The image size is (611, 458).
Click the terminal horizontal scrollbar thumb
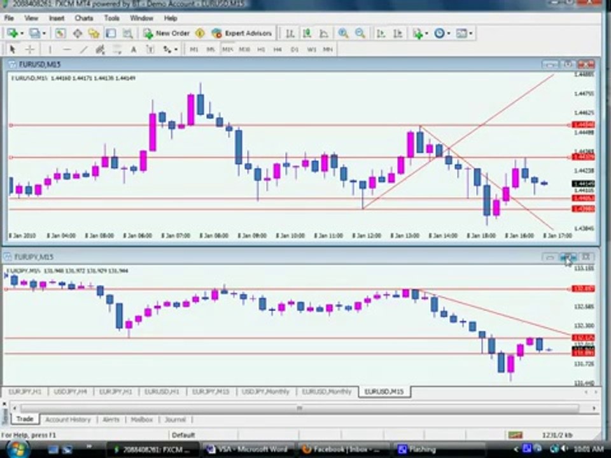pos(299,408)
